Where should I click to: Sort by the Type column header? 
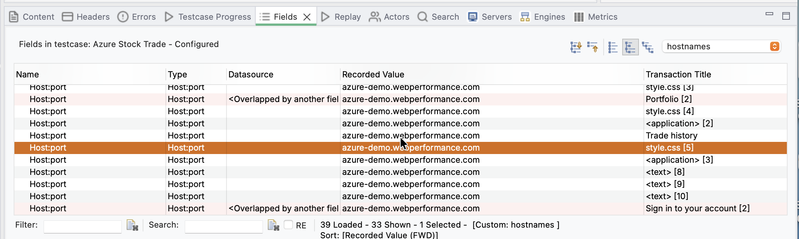tap(196, 74)
